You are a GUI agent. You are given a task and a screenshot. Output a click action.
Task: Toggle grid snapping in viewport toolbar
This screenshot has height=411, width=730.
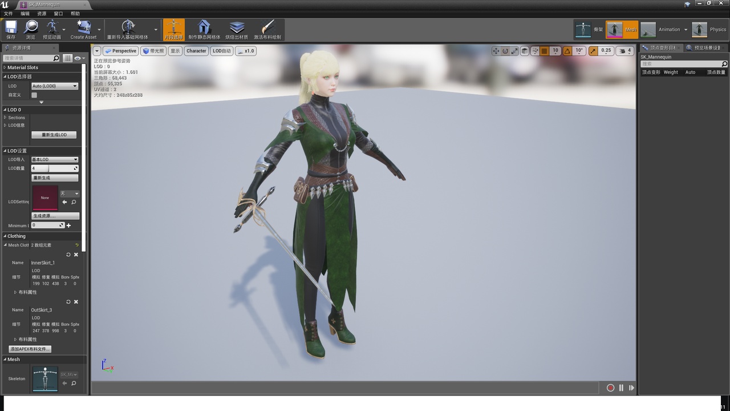click(x=544, y=51)
